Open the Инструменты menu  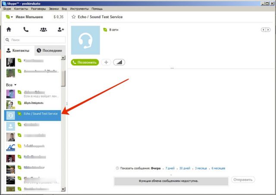(x=79, y=9)
